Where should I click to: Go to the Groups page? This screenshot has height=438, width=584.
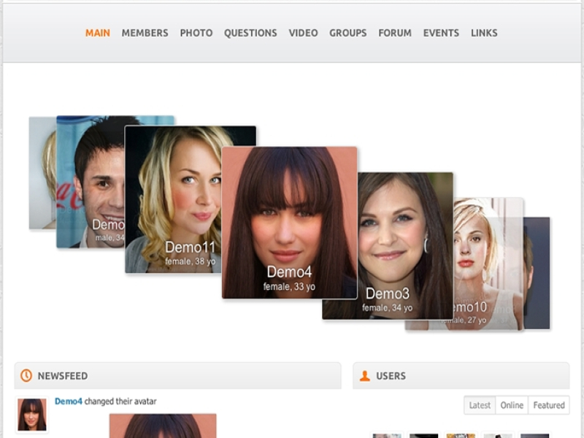pyautogui.click(x=347, y=33)
